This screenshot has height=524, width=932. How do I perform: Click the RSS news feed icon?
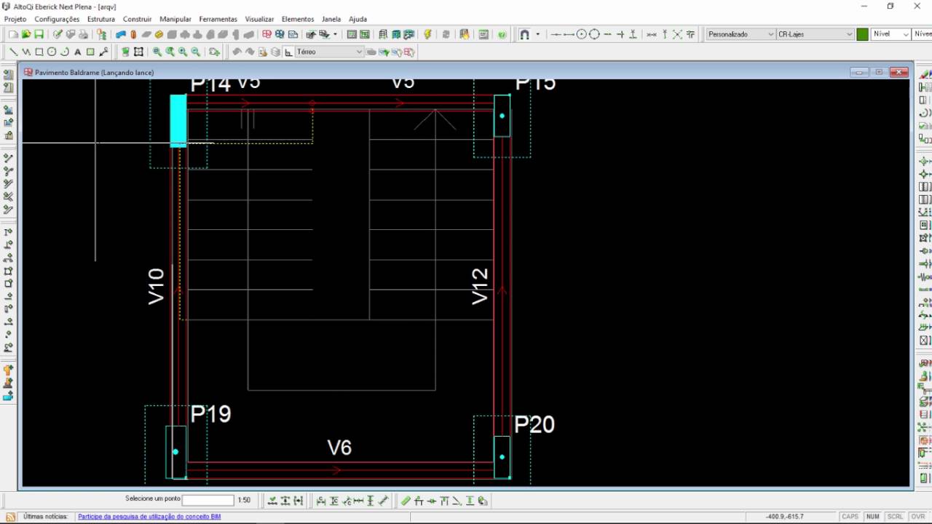point(11,517)
